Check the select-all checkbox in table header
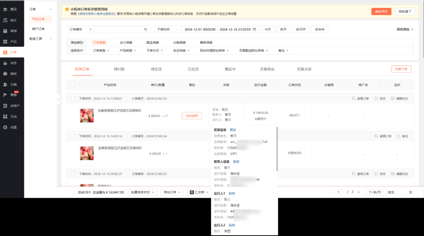This screenshot has height=236, width=424. 73,85
